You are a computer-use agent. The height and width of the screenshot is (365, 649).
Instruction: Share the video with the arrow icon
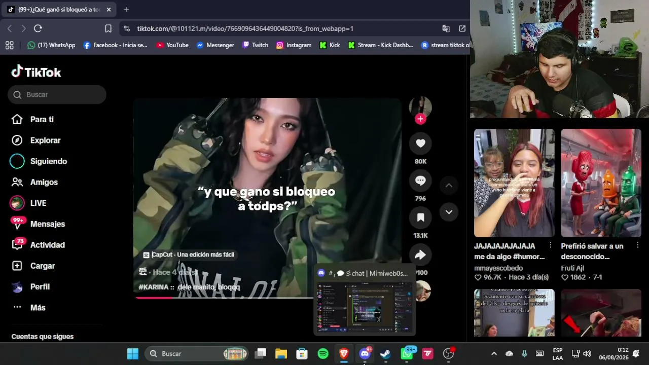click(x=420, y=254)
